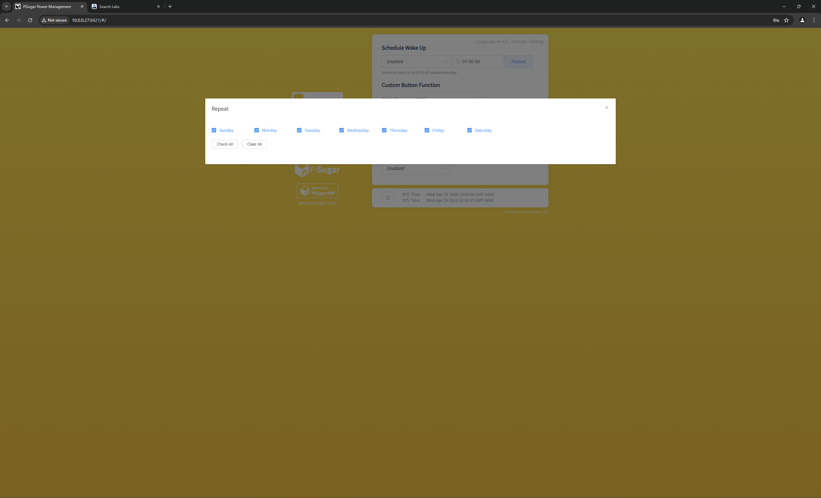This screenshot has width=821, height=498.
Task: Uncheck the Sunday checkbox
Action: [x=214, y=130]
